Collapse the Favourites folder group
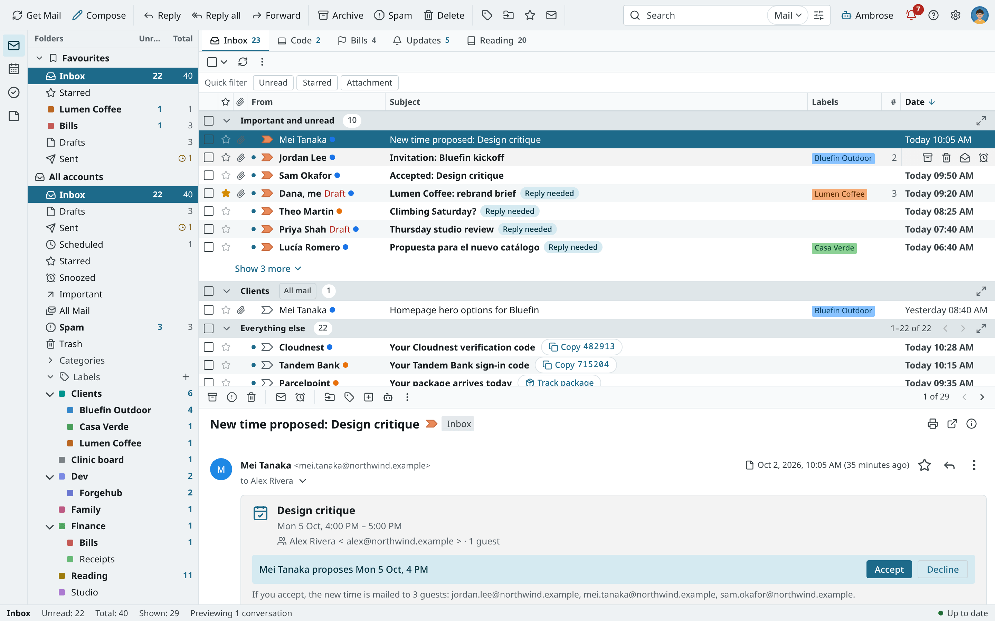The width and height of the screenshot is (995, 621). coord(39,58)
